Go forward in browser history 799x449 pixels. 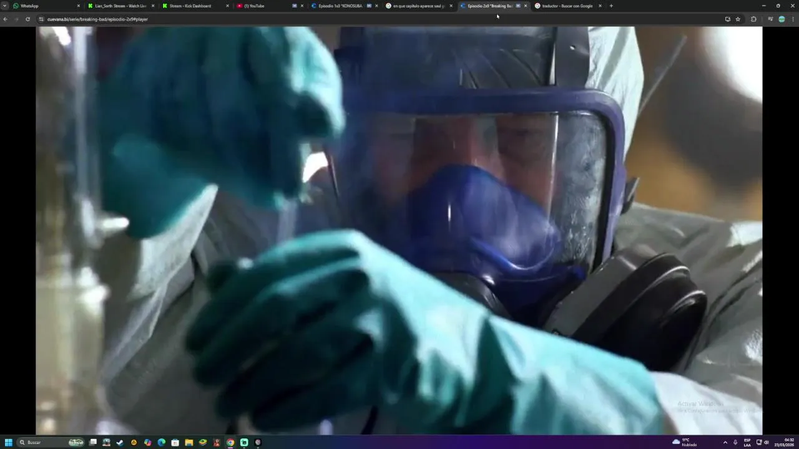click(16, 19)
